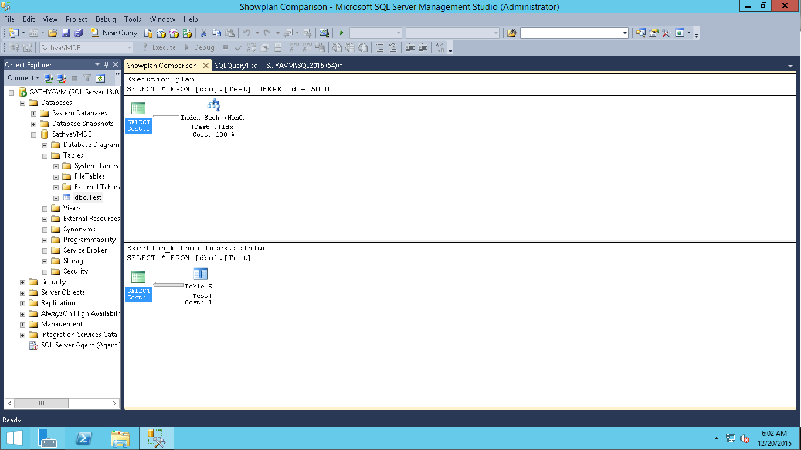Select the Service Broker folder

85,250
